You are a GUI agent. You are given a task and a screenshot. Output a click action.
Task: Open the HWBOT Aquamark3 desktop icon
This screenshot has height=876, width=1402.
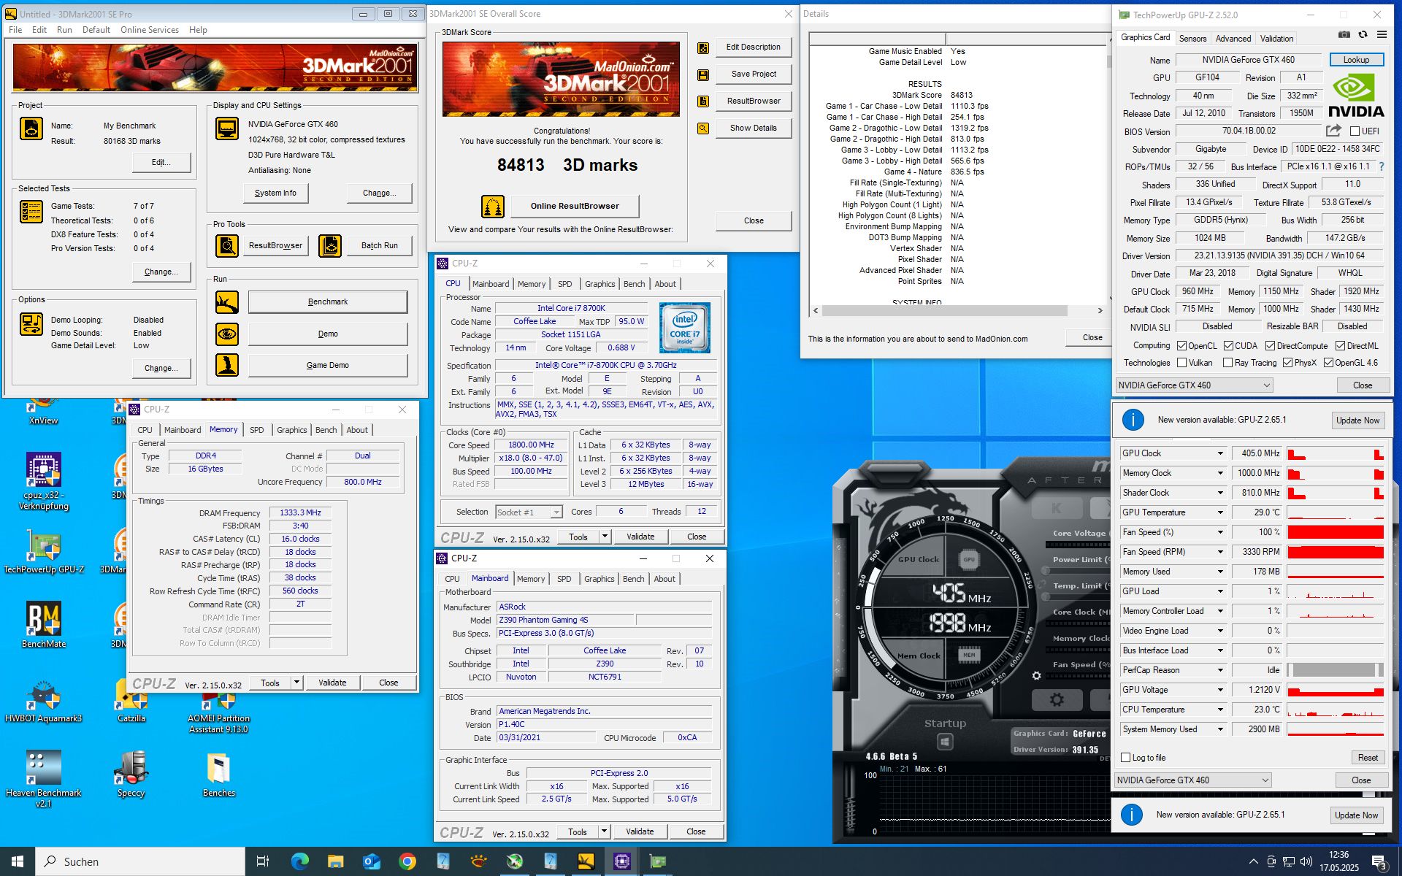tap(44, 695)
